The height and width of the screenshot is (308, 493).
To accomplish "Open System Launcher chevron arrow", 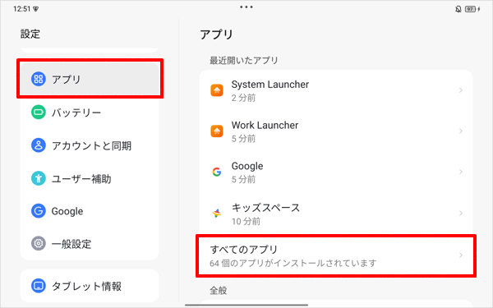I will click(461, 90).
